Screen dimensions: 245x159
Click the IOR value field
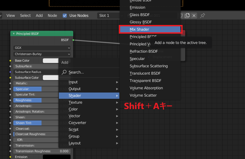pos(36,140)
